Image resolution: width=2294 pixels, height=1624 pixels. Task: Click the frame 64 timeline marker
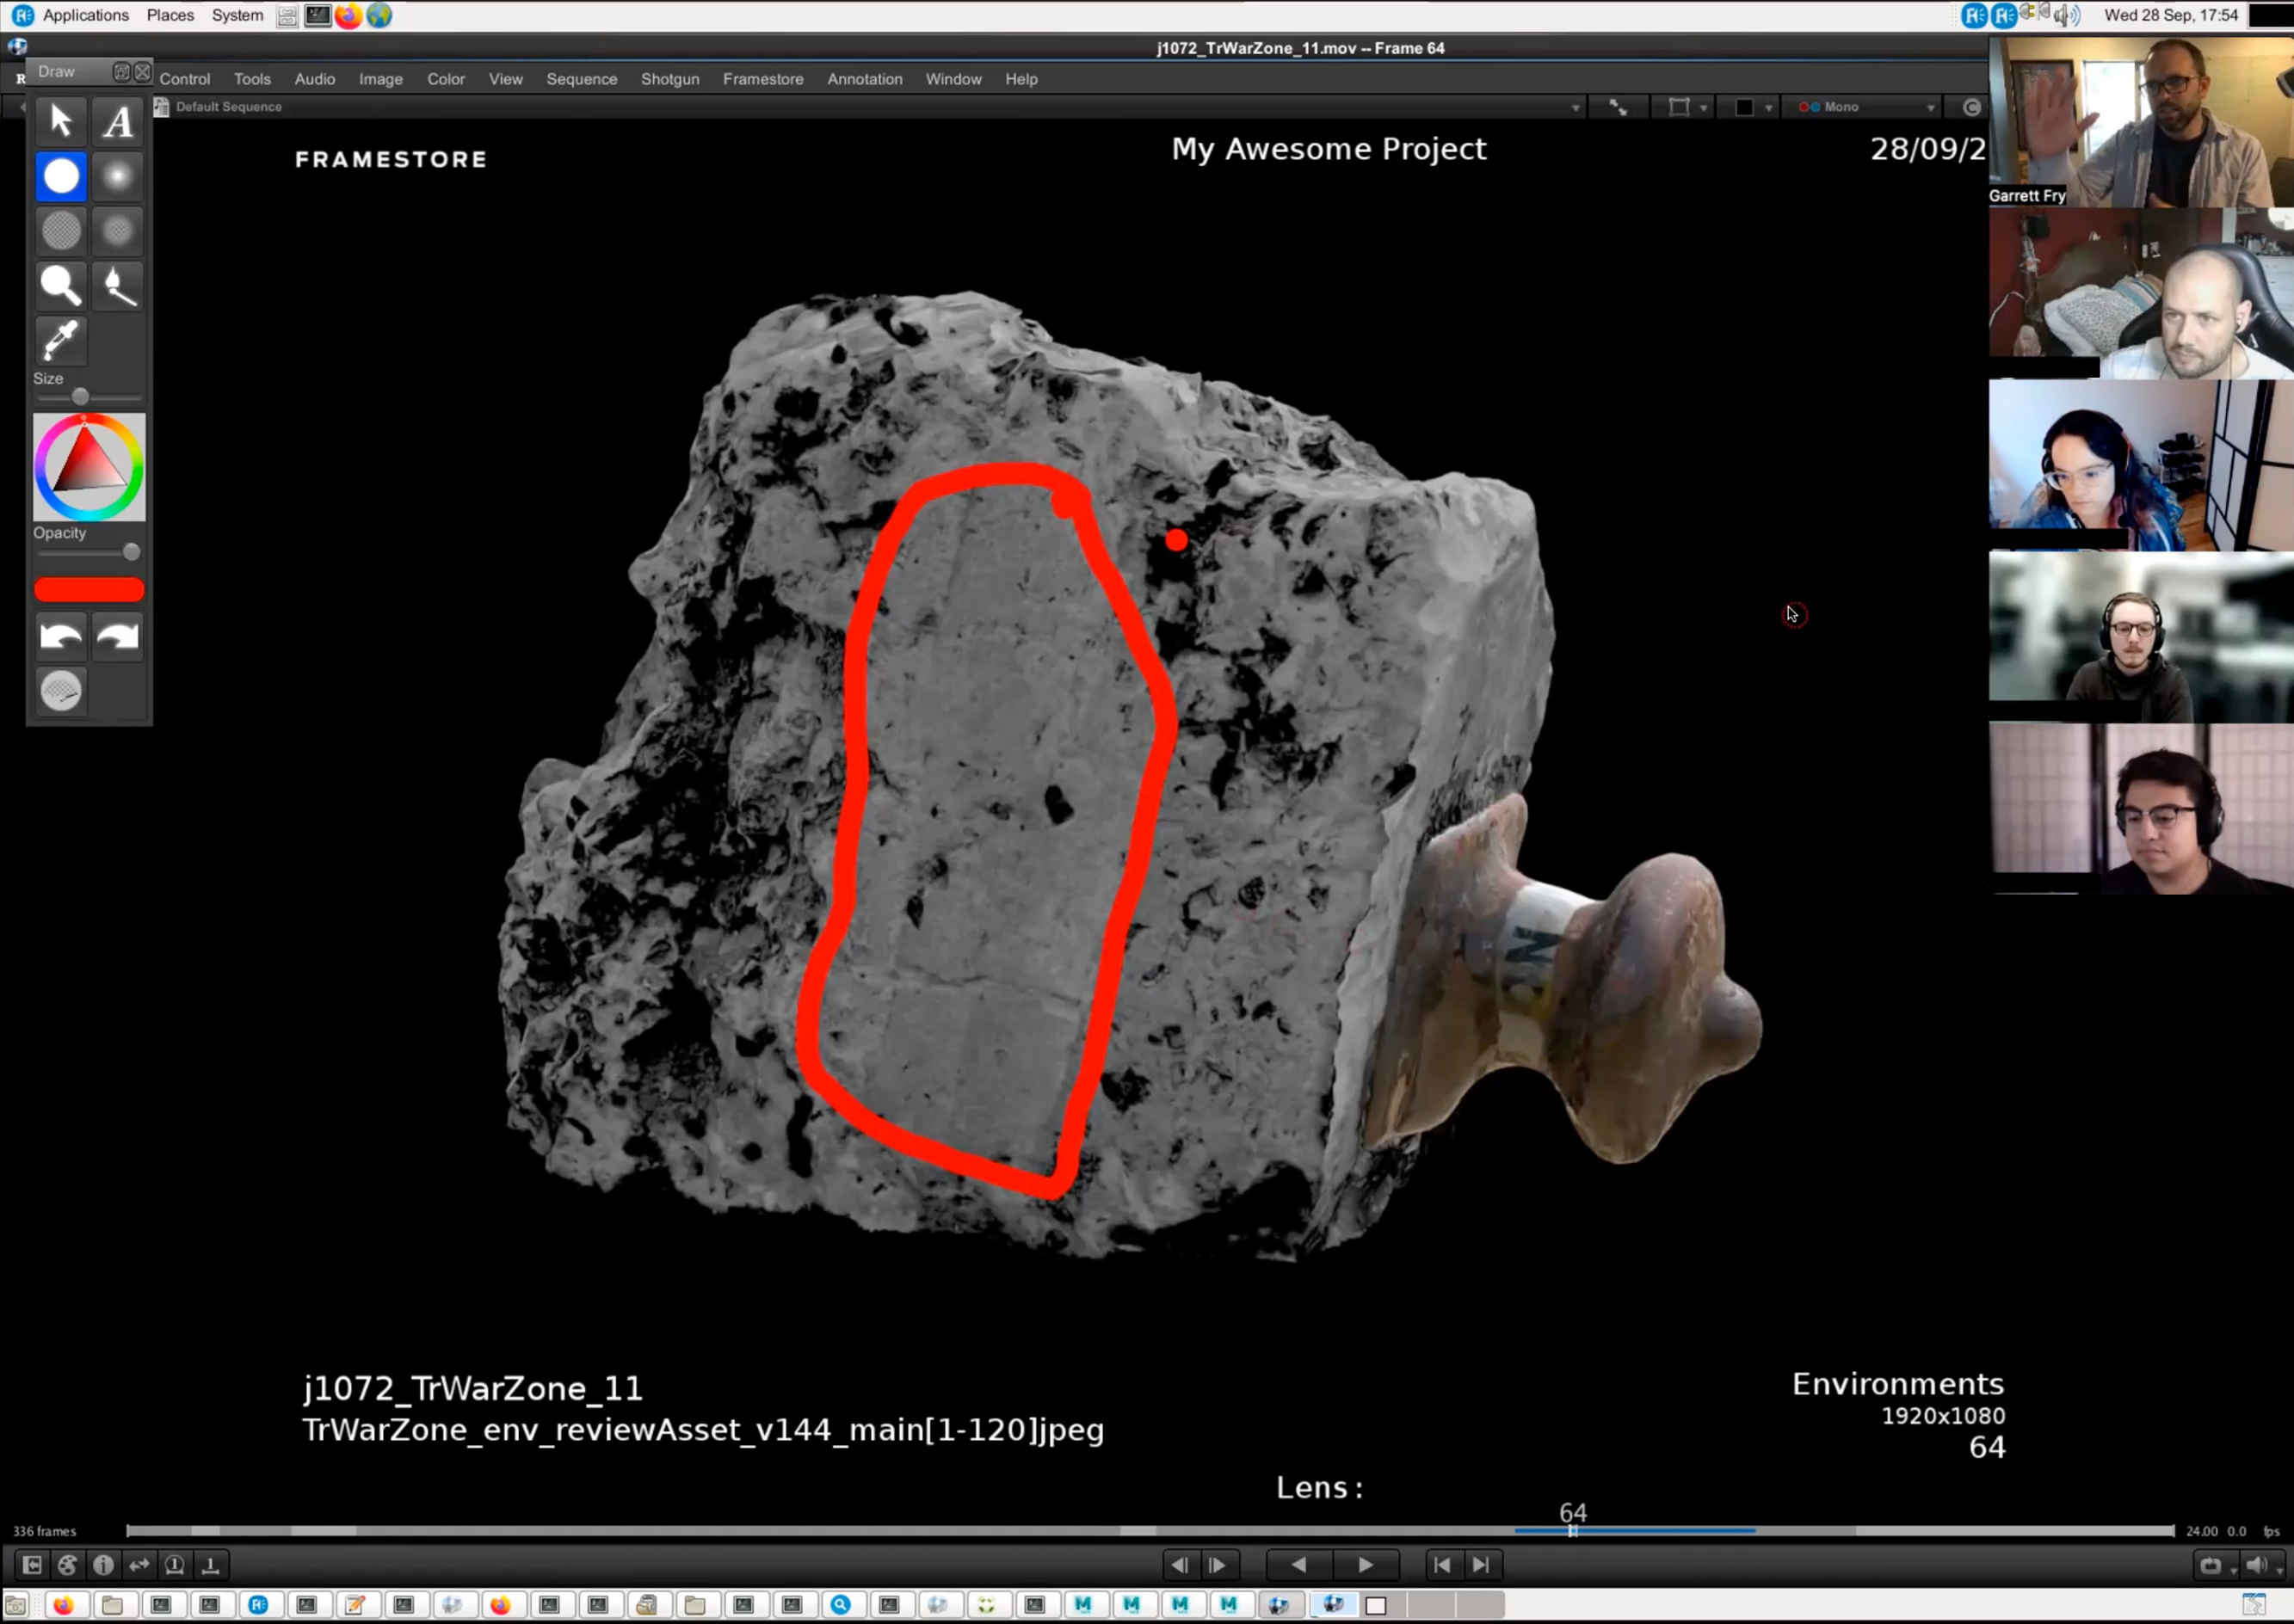pos(1572,1531)
